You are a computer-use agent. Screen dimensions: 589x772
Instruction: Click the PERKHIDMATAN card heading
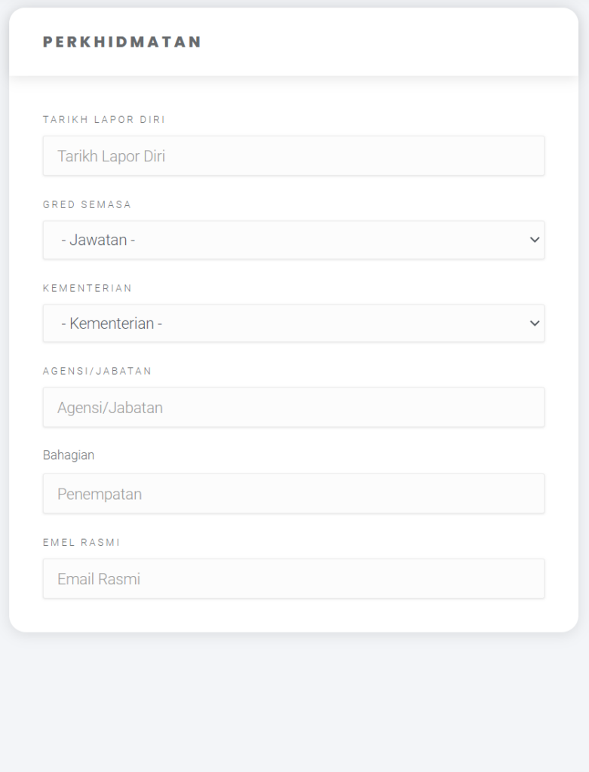click(x=122, y=42)
